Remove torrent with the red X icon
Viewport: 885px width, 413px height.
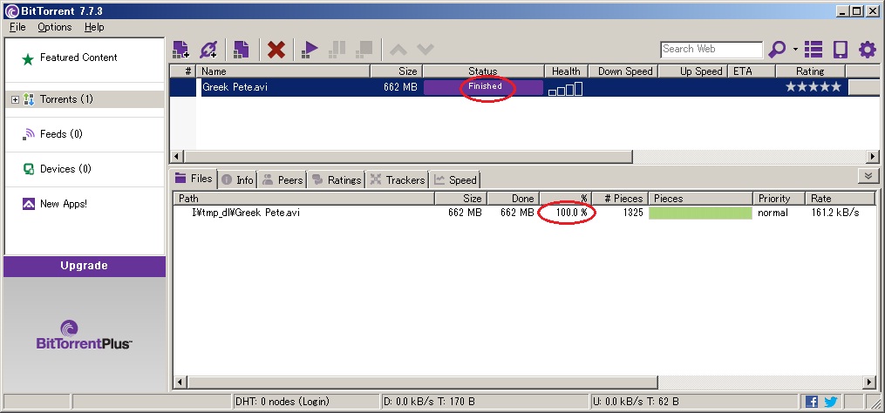[x=276, y=50]
